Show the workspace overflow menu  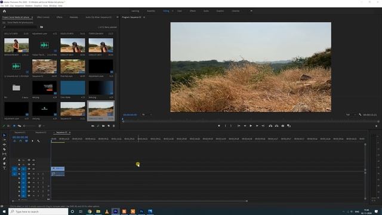click(x=251, y=11)
